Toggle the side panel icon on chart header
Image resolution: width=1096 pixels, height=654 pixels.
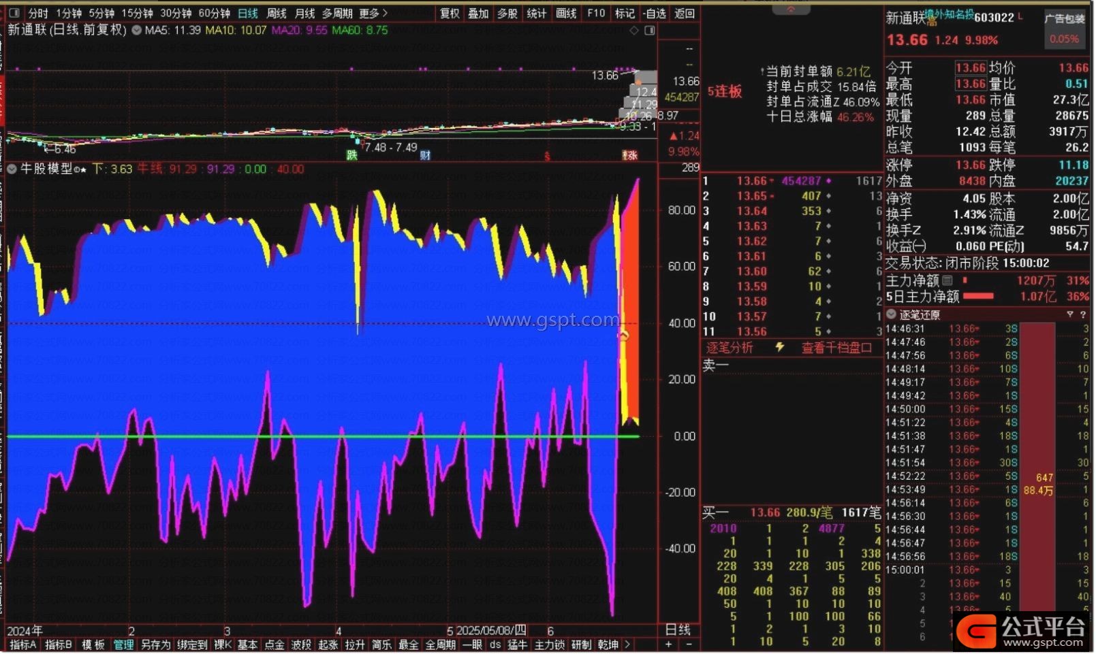(651, 30)
